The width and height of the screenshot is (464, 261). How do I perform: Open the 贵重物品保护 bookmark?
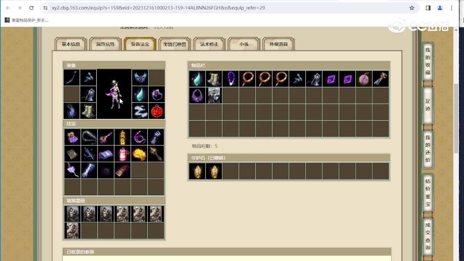[26, 20]
